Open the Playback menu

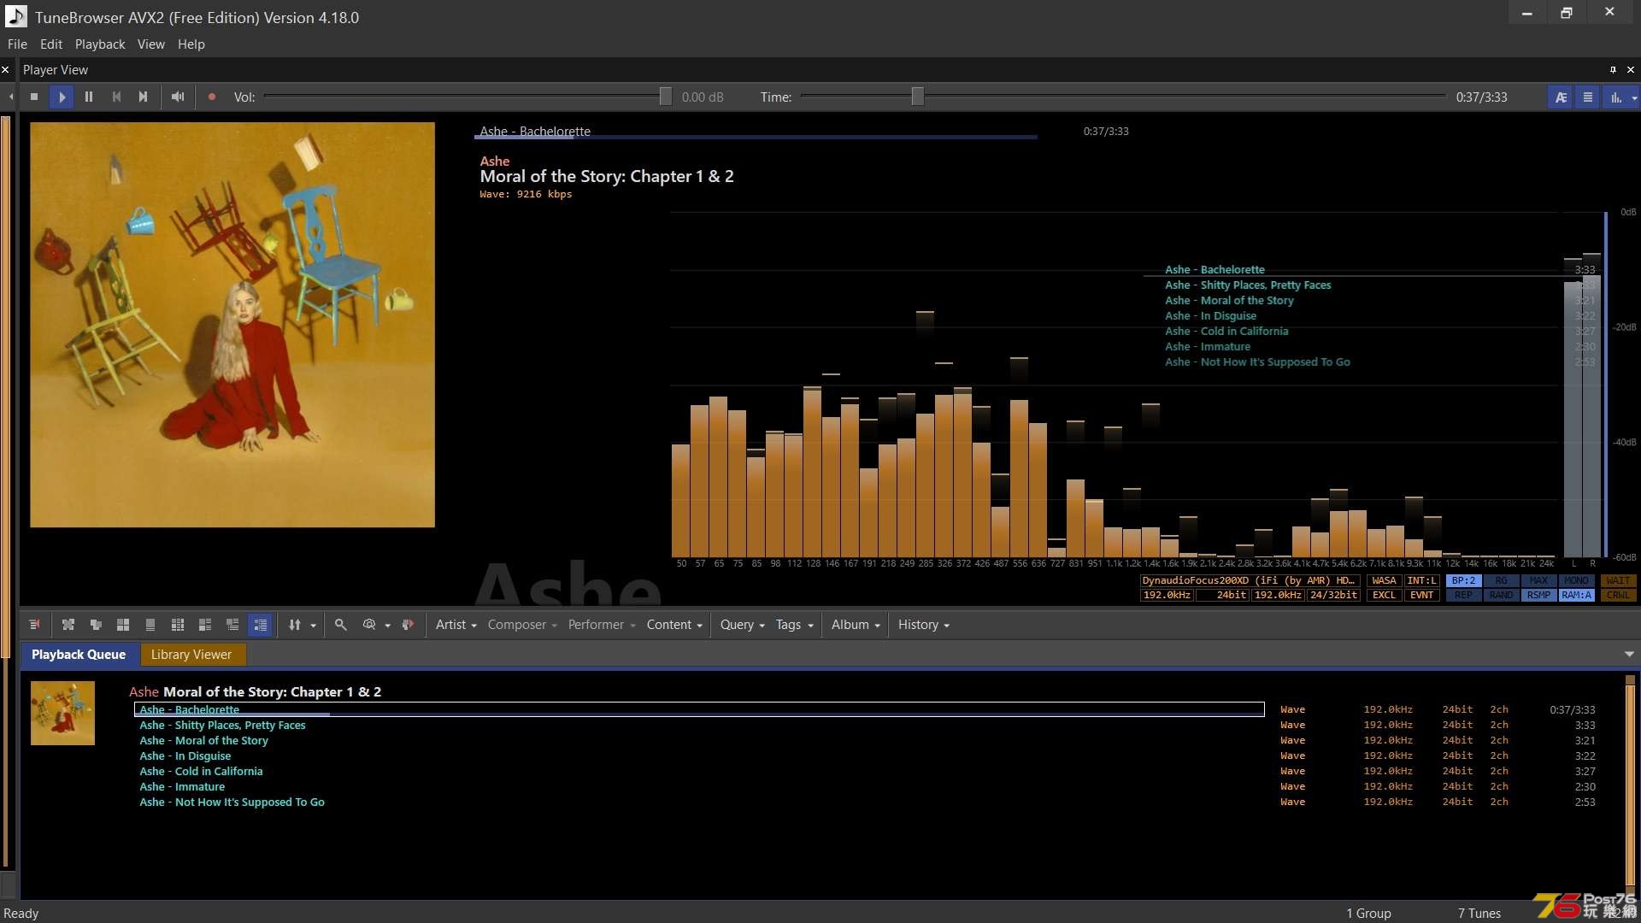coord(100,44)
